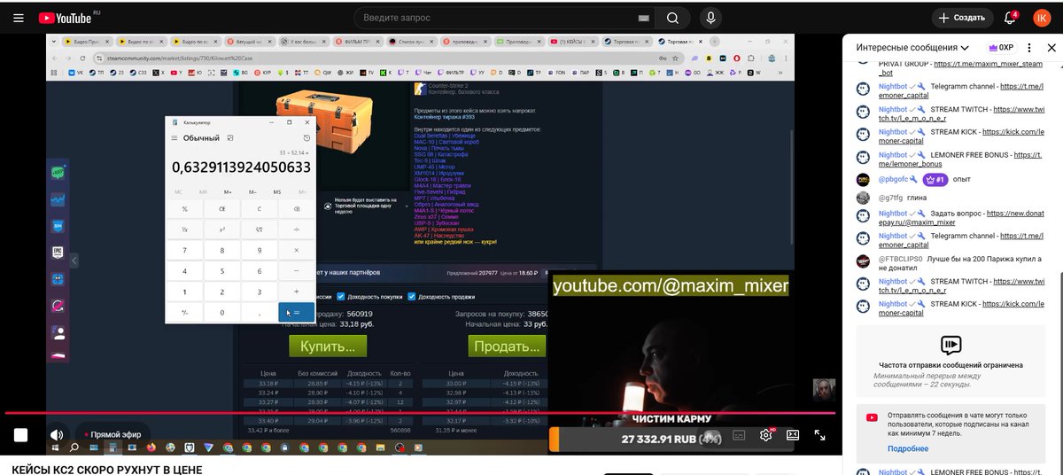Mute the video with speaker icon
Image resolution: width=1063 pixels, height=475 pixels.
click(57, 435)
